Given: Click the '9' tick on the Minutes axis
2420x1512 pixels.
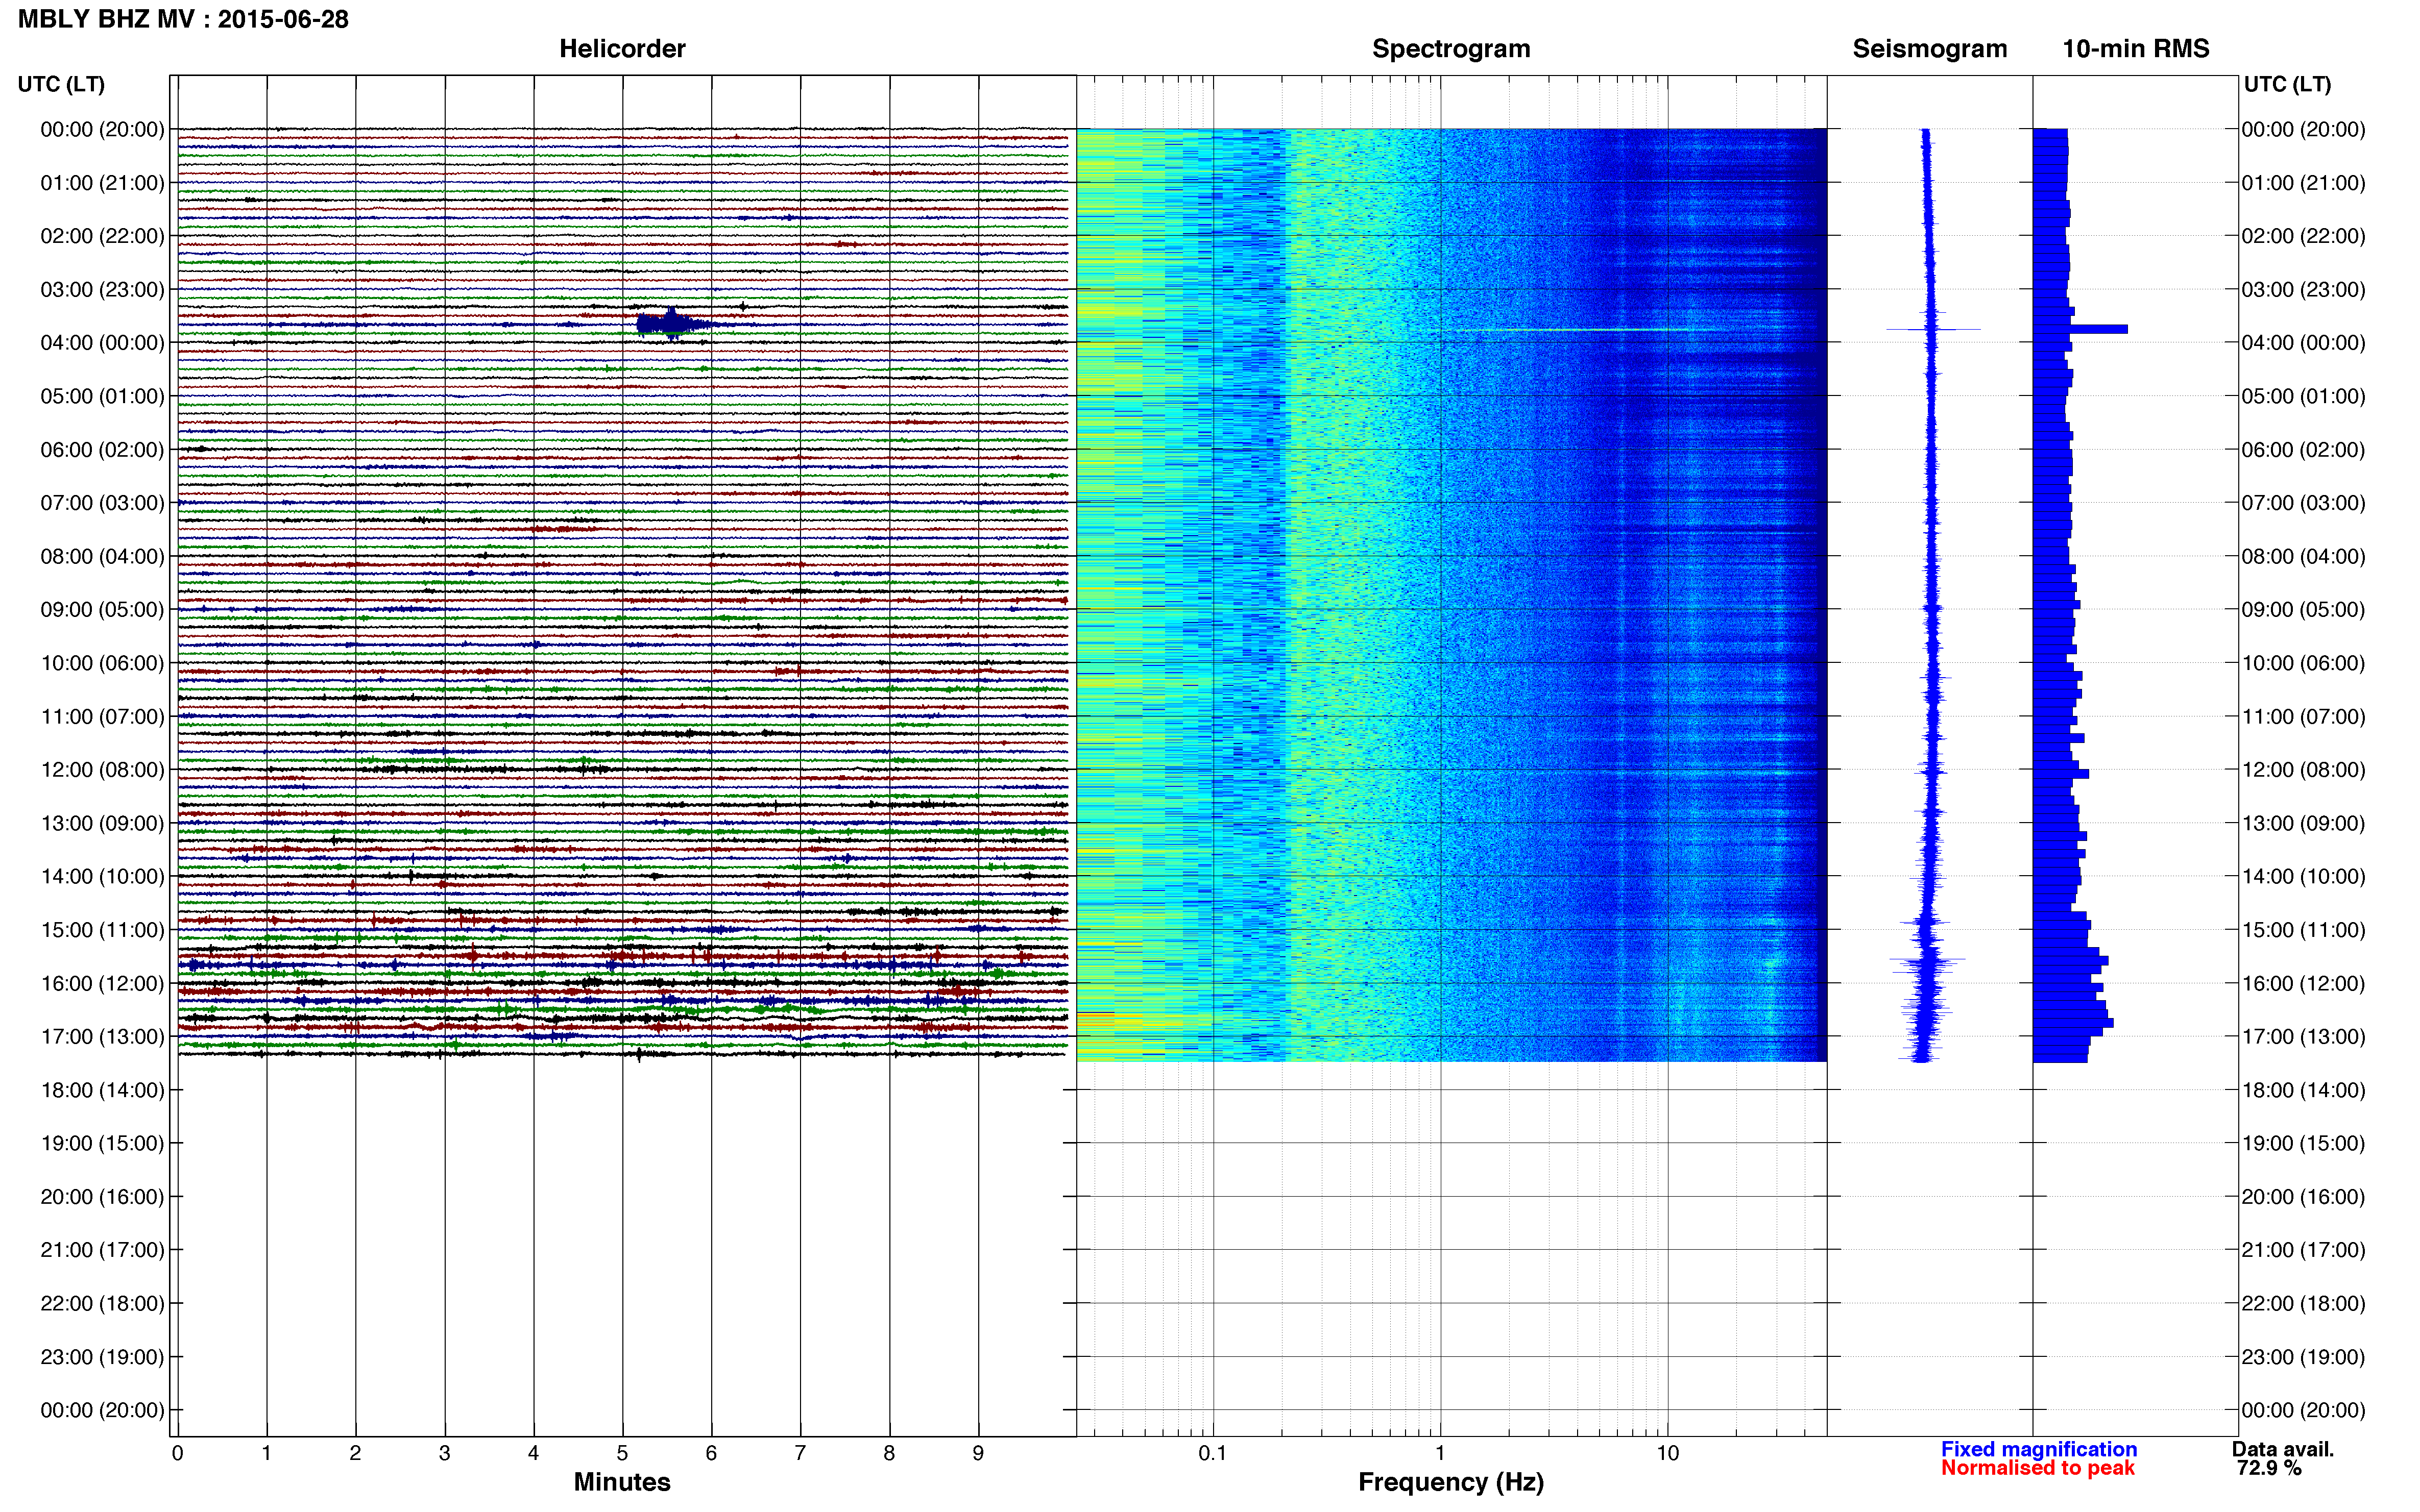Looking at the screenshot, I should (x=978, y=1453).
